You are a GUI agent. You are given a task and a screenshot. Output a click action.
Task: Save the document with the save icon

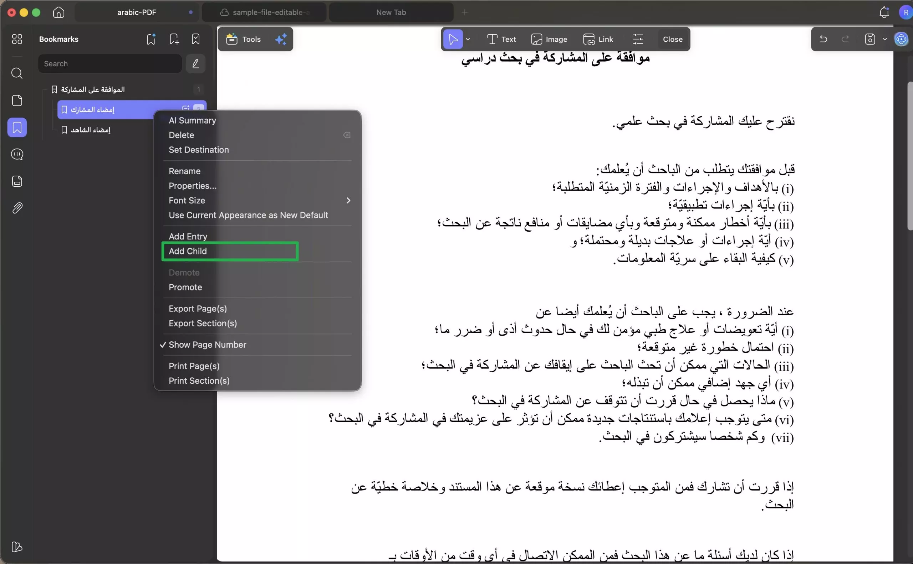tap(870, 39)
